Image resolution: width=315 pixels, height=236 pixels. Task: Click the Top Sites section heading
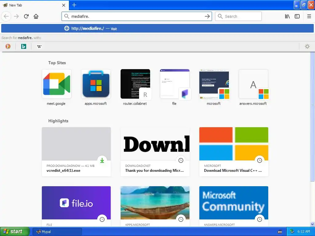click(57, 63)
